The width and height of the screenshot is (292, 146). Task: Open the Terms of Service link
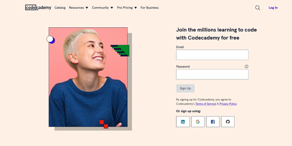coord(206,104)
